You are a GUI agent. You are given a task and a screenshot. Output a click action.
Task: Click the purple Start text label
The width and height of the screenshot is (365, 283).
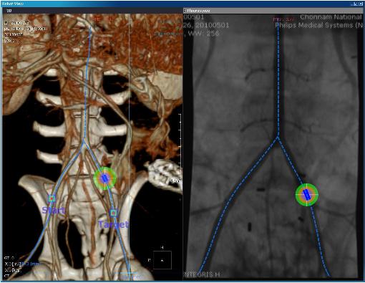54,211
